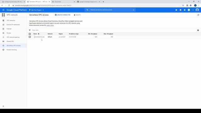Follow the Learn more link

click(50, 25)
